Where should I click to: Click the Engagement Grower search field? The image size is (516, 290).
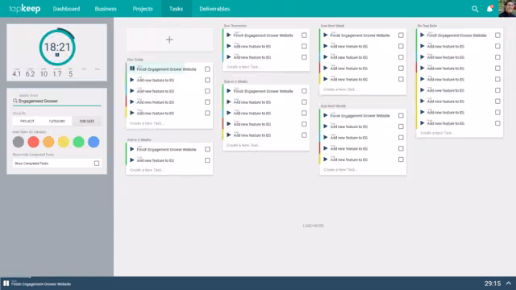(57, 101)
